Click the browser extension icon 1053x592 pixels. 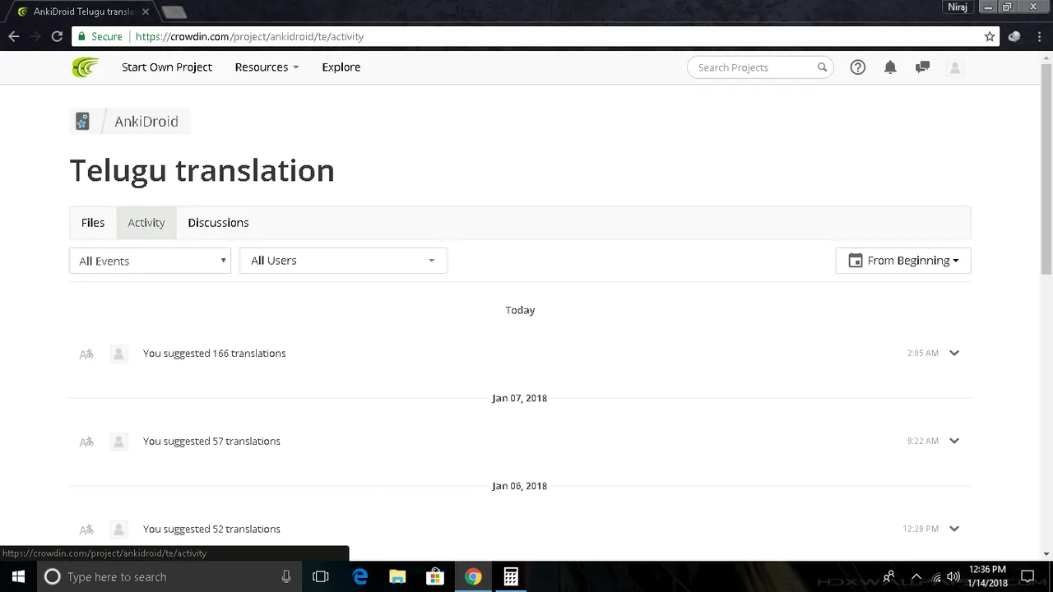[x=1014, y=36]
